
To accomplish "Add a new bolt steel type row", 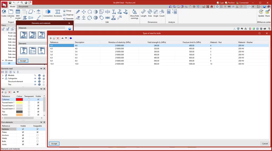I will pyautogui.click(x=51, y=38).
